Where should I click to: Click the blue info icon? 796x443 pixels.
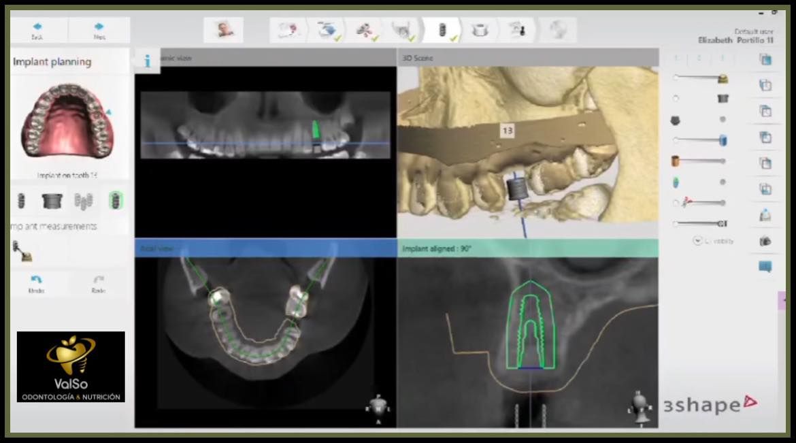coord(147,61)
